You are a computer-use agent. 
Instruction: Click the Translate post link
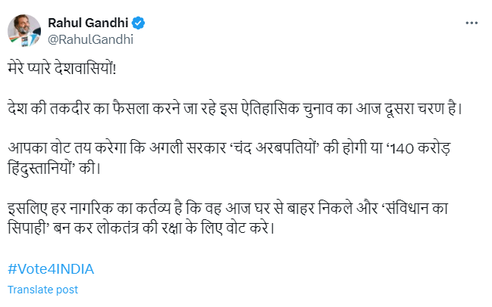pos(42,290)
